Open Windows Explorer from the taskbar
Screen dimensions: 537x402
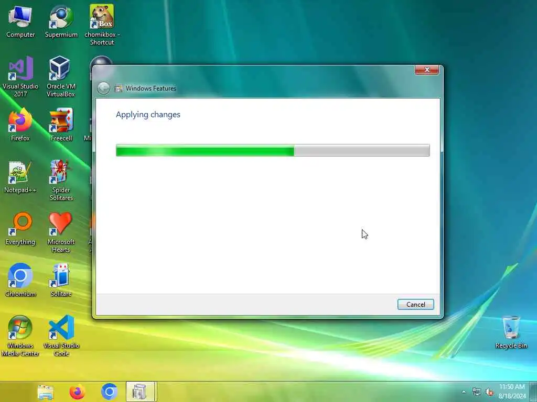[46, 392]
